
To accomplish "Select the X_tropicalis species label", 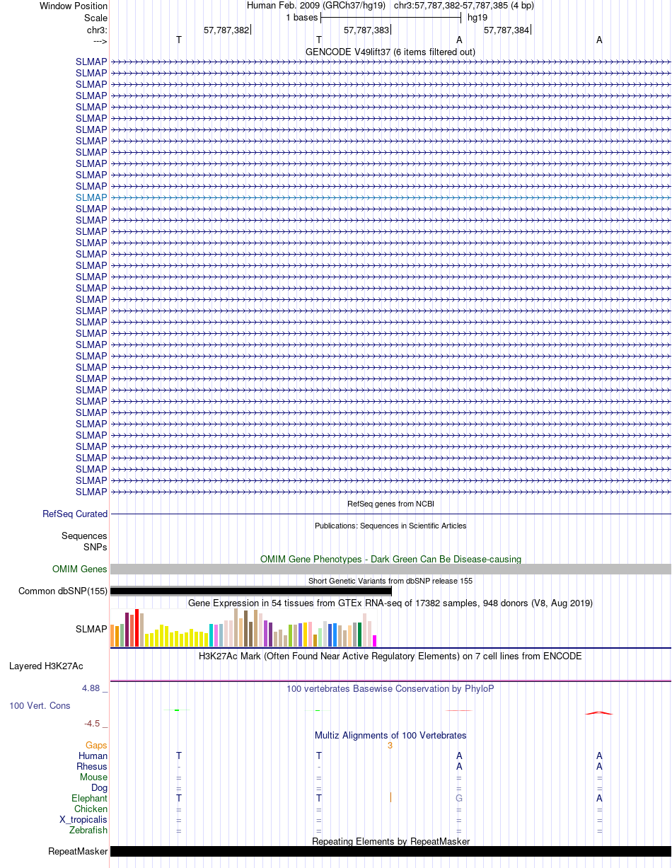I will (83, 819).
